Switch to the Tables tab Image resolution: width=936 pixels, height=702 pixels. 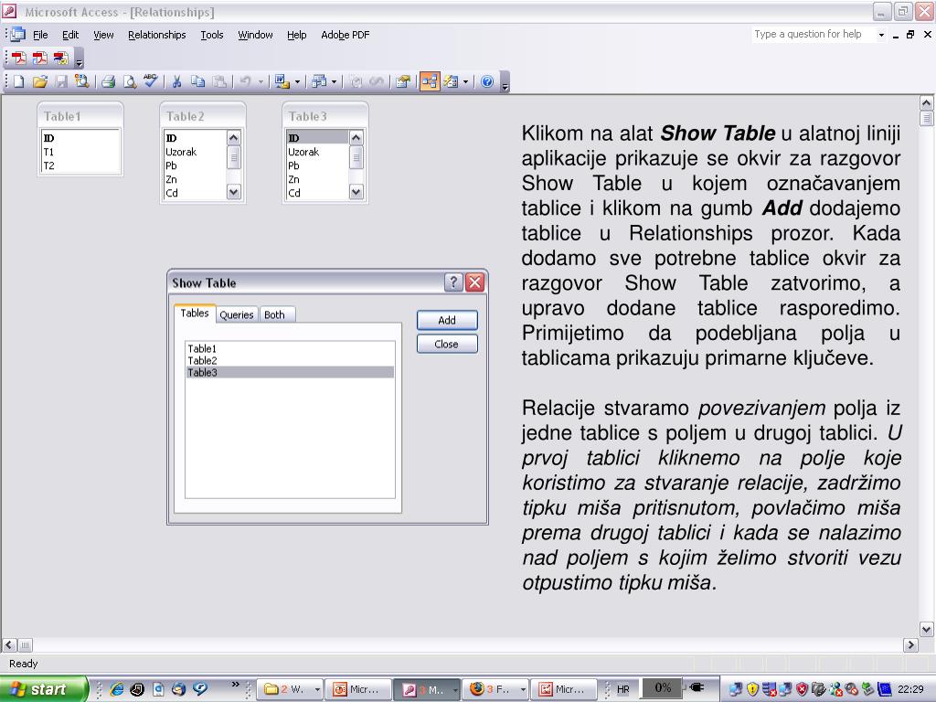195,314
